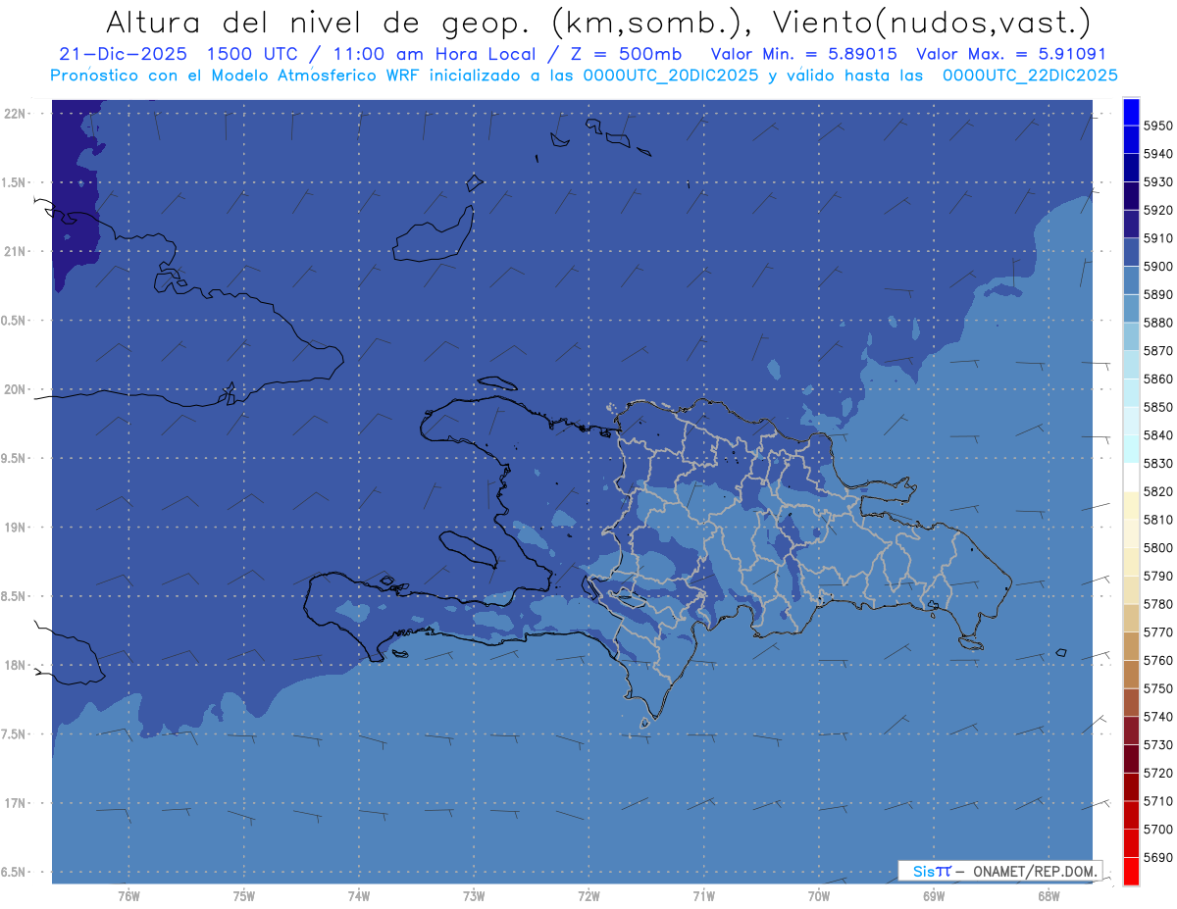Click the 5910 color bar value

tap(1157, 238)
